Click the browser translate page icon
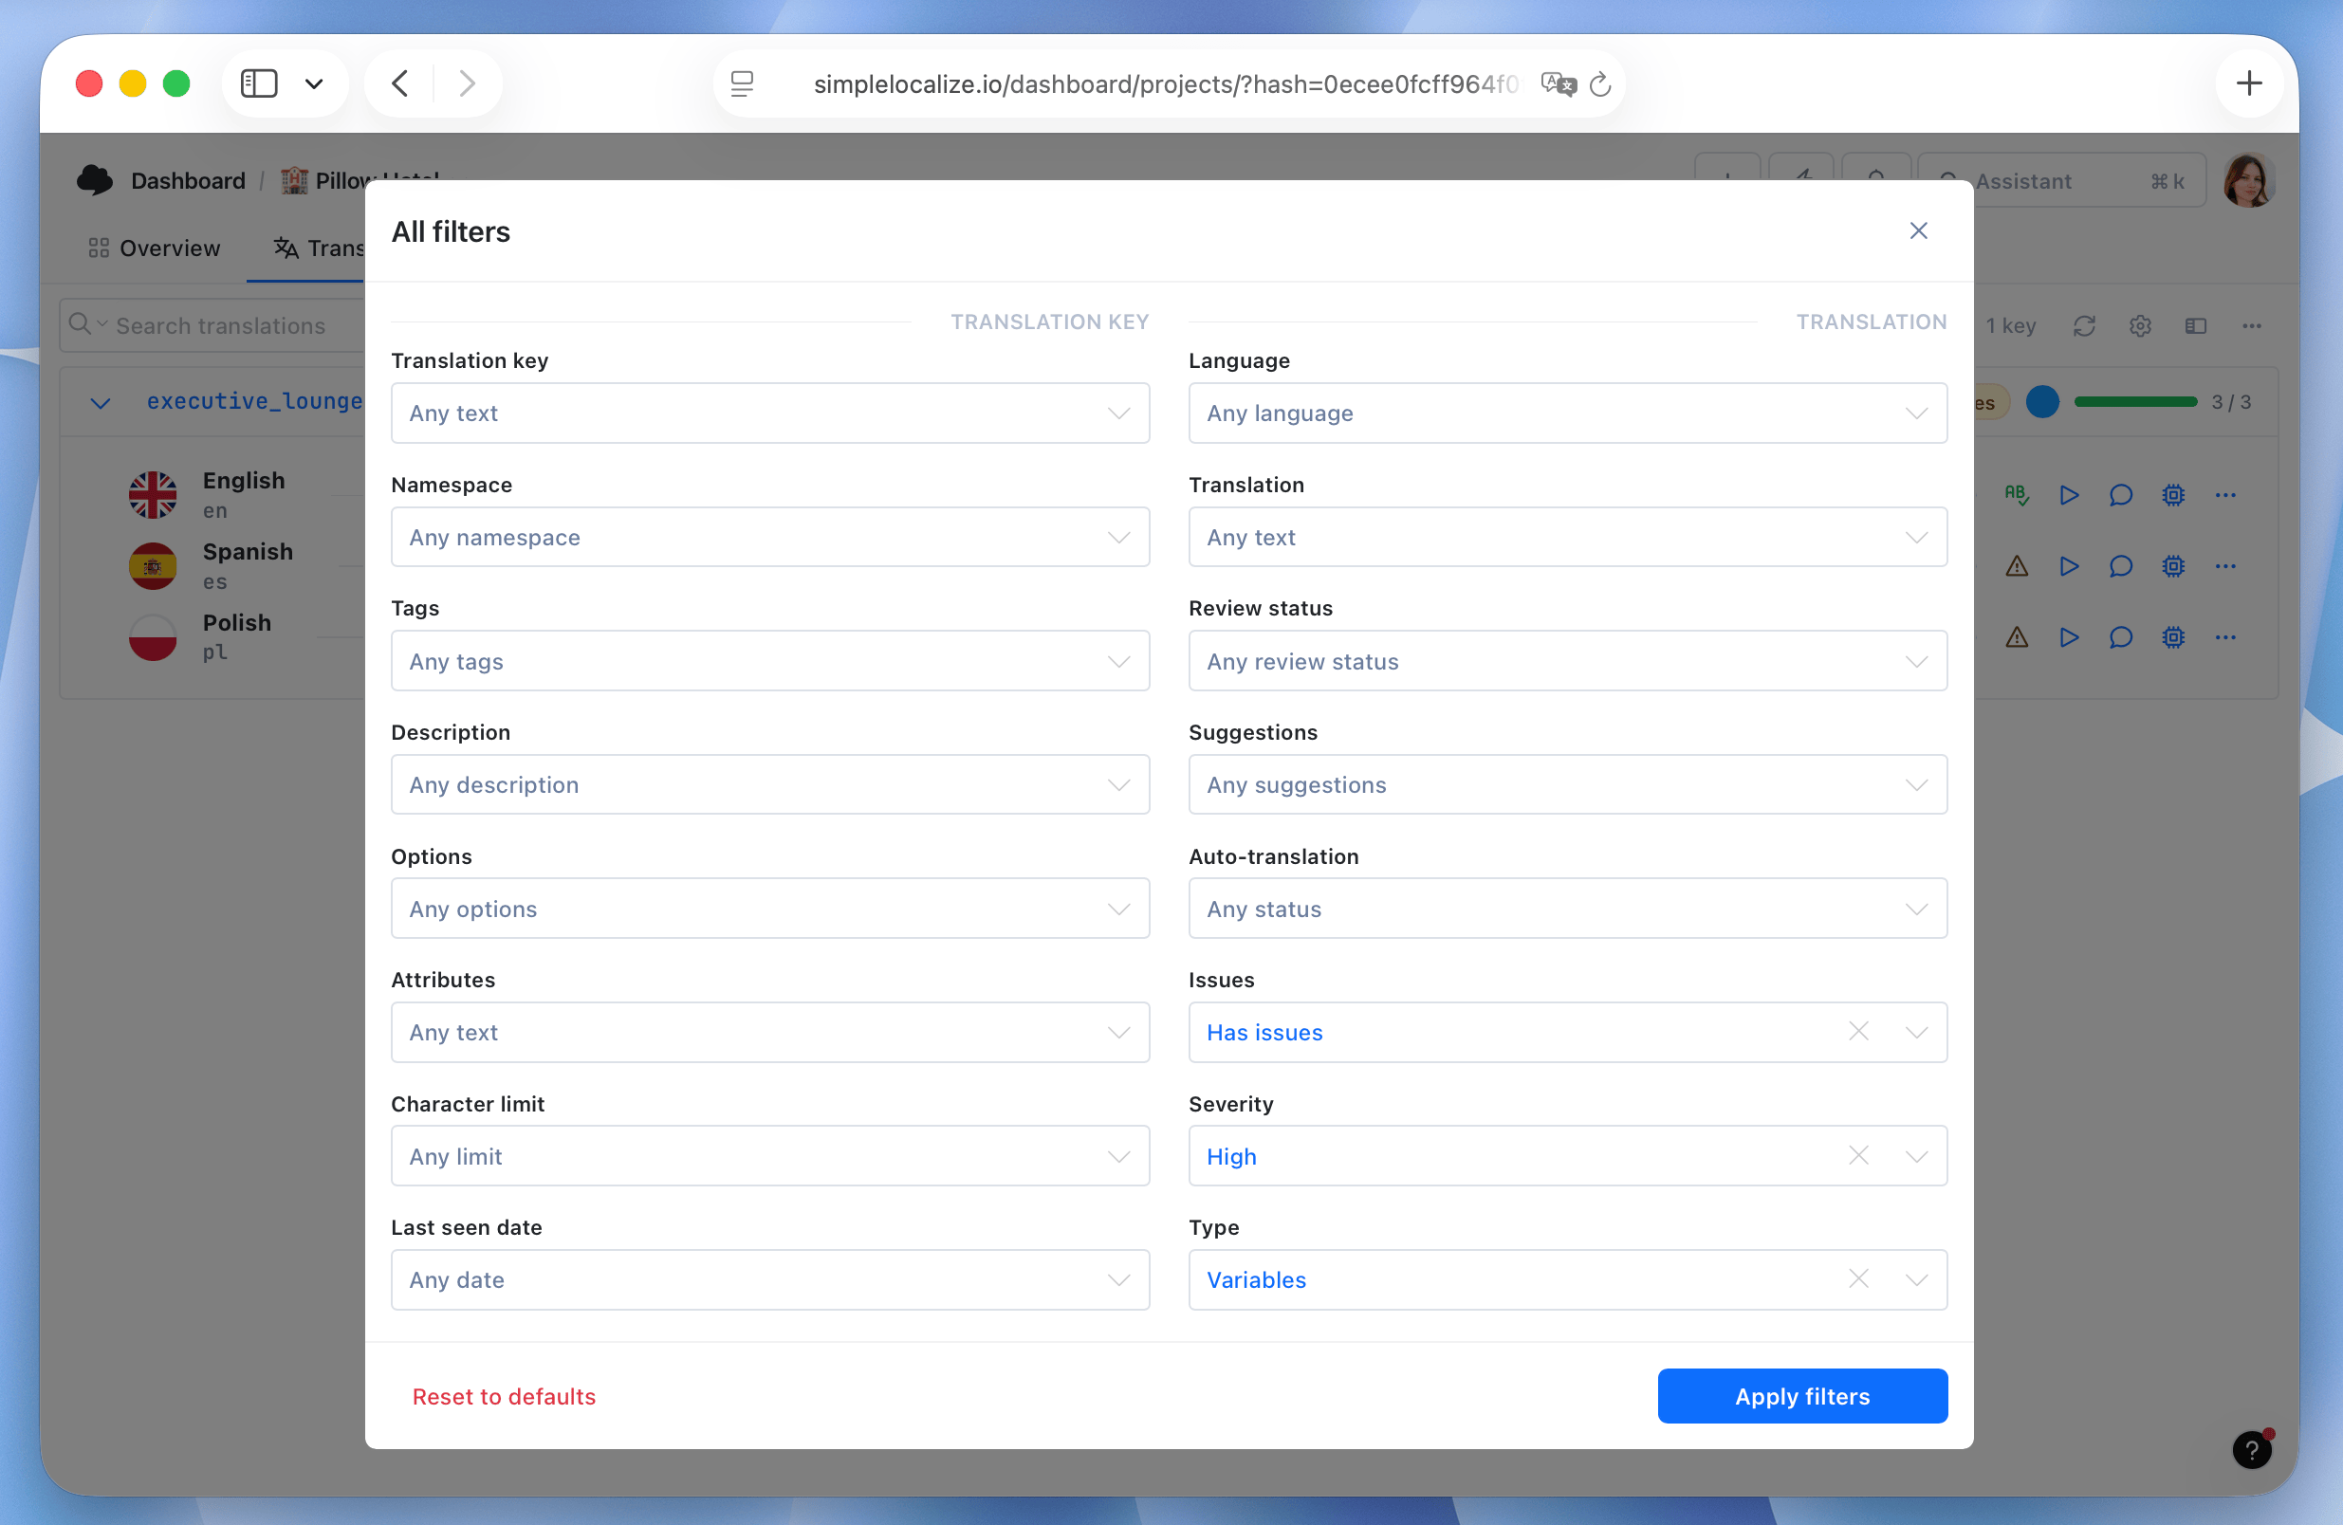2343x1525 pixels. 1558,84
